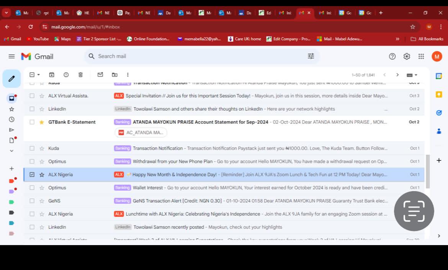Click the Move to folder icon

114,75
